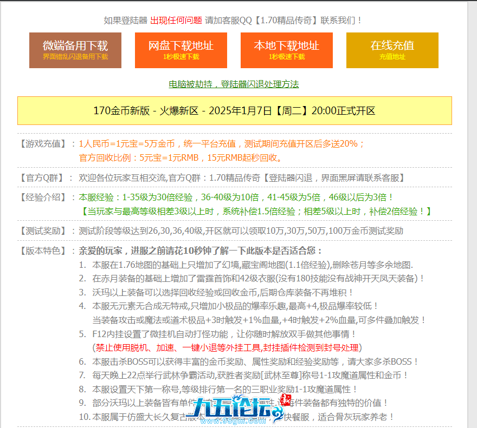Click the yellow 170金币新版 server opening banner
This screenshot has width=477, height=428.
(235, 110)
